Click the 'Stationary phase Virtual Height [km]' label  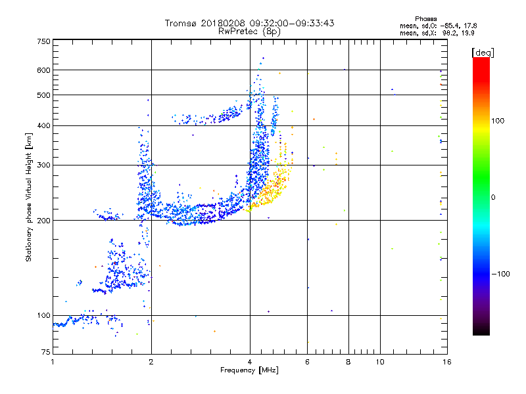(29, 197)
